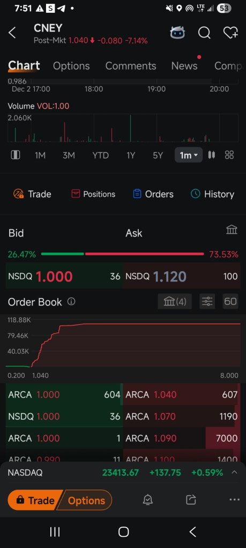Expand the NASDAQ index ticker bar

click(123, 473)
